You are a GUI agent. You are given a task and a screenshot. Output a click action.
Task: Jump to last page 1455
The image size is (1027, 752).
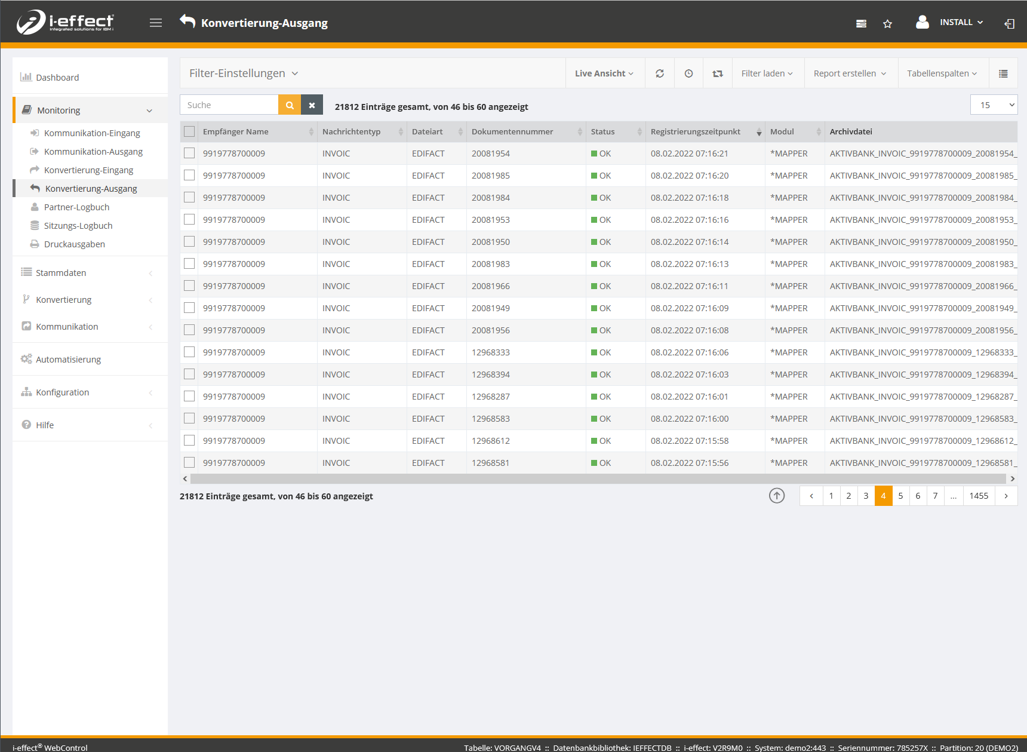pos(979,496)
